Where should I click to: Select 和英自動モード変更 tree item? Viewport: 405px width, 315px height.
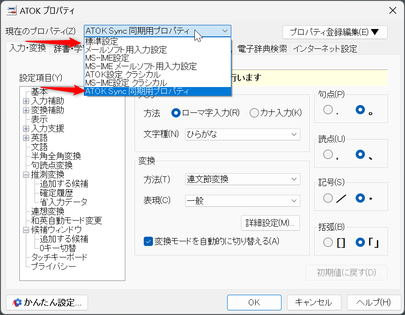point(66,221)
